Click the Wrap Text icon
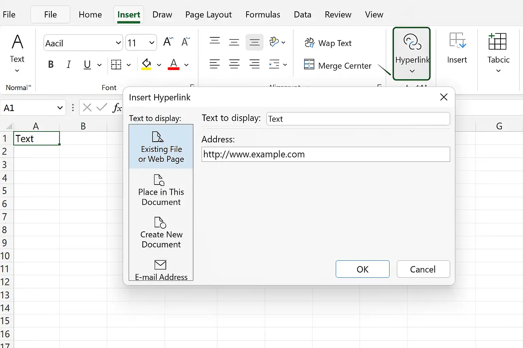The image size is (523, 348). (x=309, y=43)
